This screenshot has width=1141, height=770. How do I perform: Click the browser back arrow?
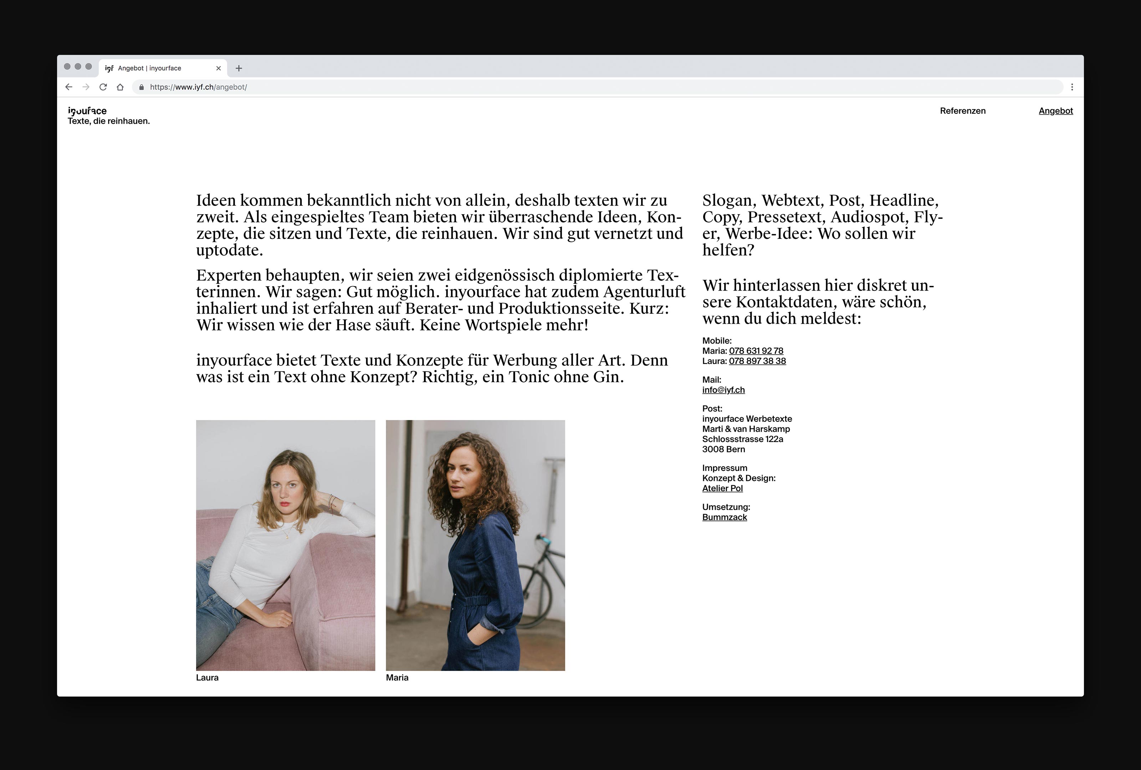coord(69,87)
